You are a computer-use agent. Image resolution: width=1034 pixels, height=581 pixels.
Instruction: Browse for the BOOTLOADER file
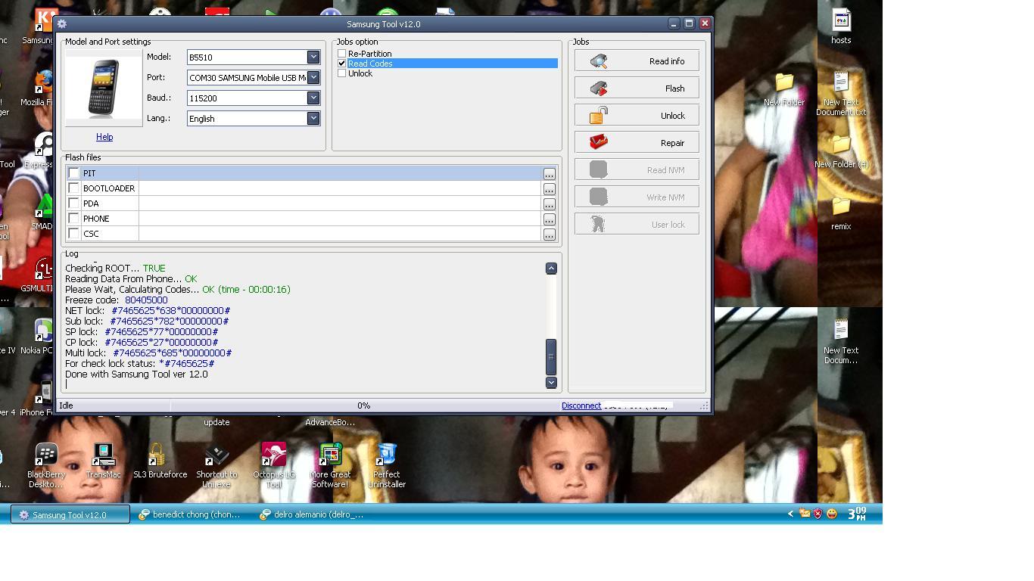tap(550, 189)
